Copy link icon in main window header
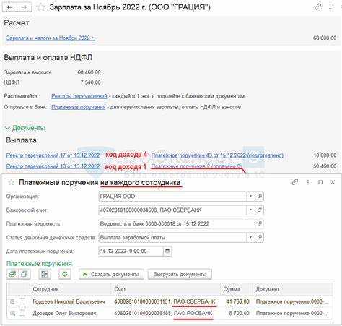342x326 pixels. (x=318, y=7)
